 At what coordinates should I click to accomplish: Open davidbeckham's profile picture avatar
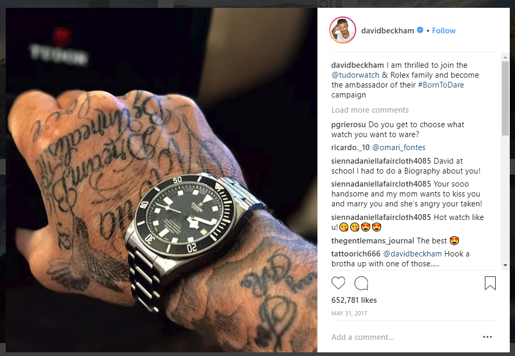[x=342, y=30]
